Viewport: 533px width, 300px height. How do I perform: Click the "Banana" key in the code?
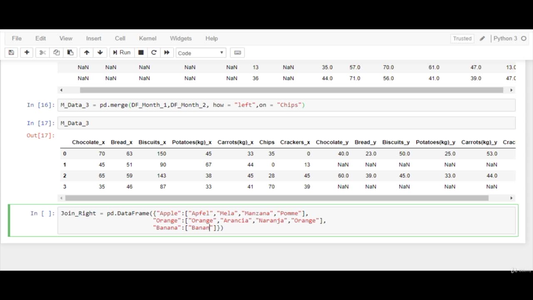tap(167, 228)
